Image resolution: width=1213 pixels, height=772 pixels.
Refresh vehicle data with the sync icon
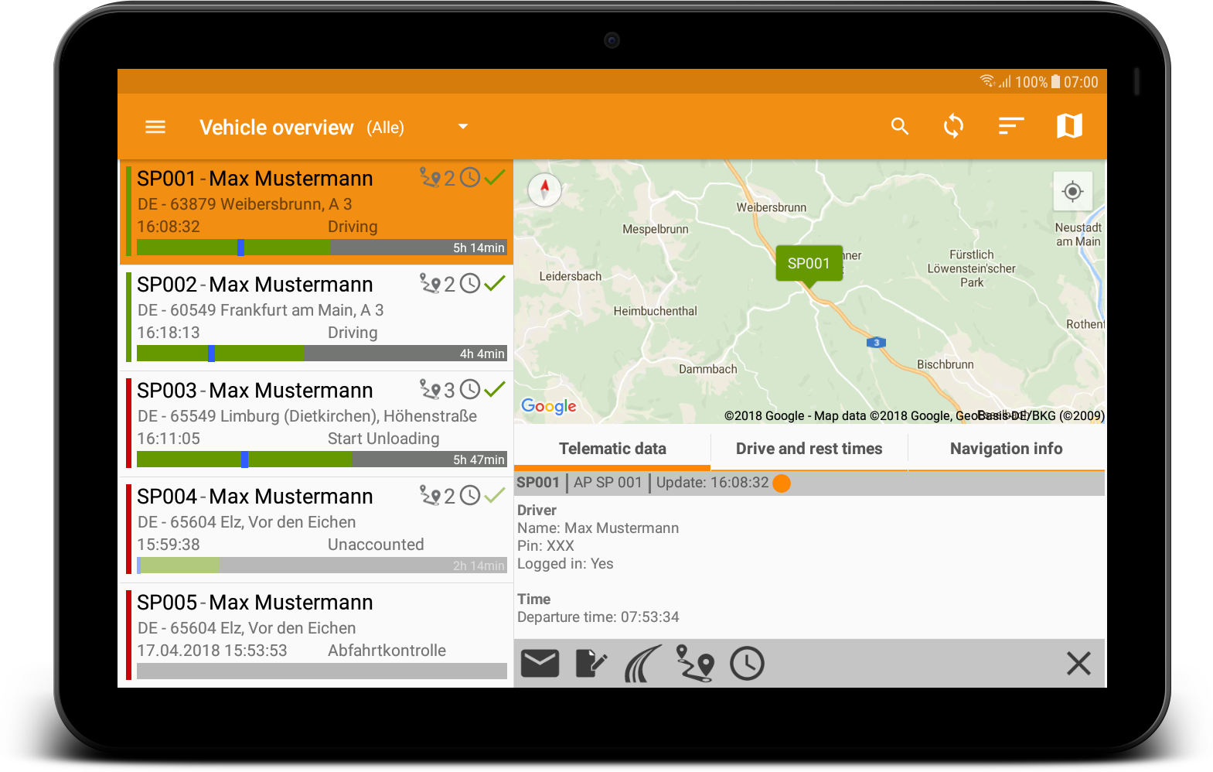(x=954, y=125)
